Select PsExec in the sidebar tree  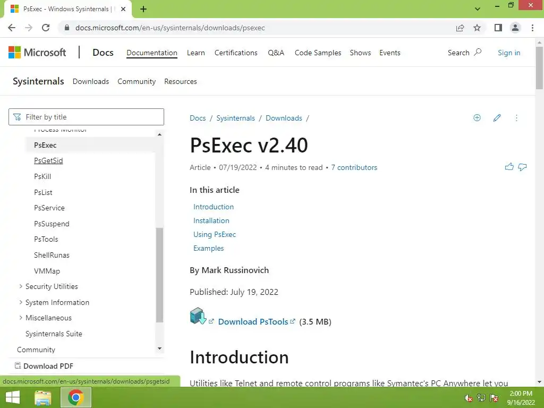(x=45, y=145)
